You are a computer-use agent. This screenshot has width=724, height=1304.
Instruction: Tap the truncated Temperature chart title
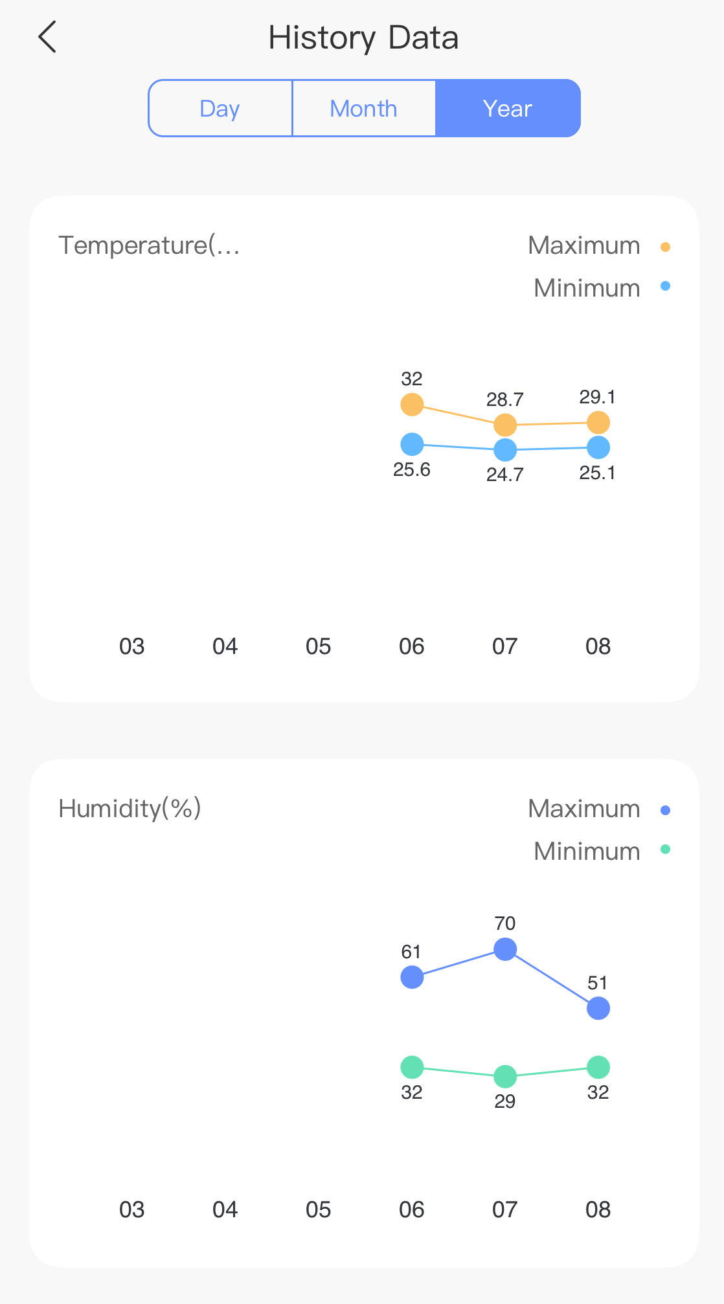tap(149, 246)
